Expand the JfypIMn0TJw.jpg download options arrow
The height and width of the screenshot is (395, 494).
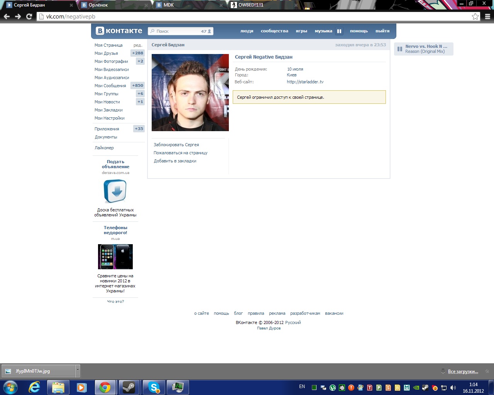[x=78, y=371]
